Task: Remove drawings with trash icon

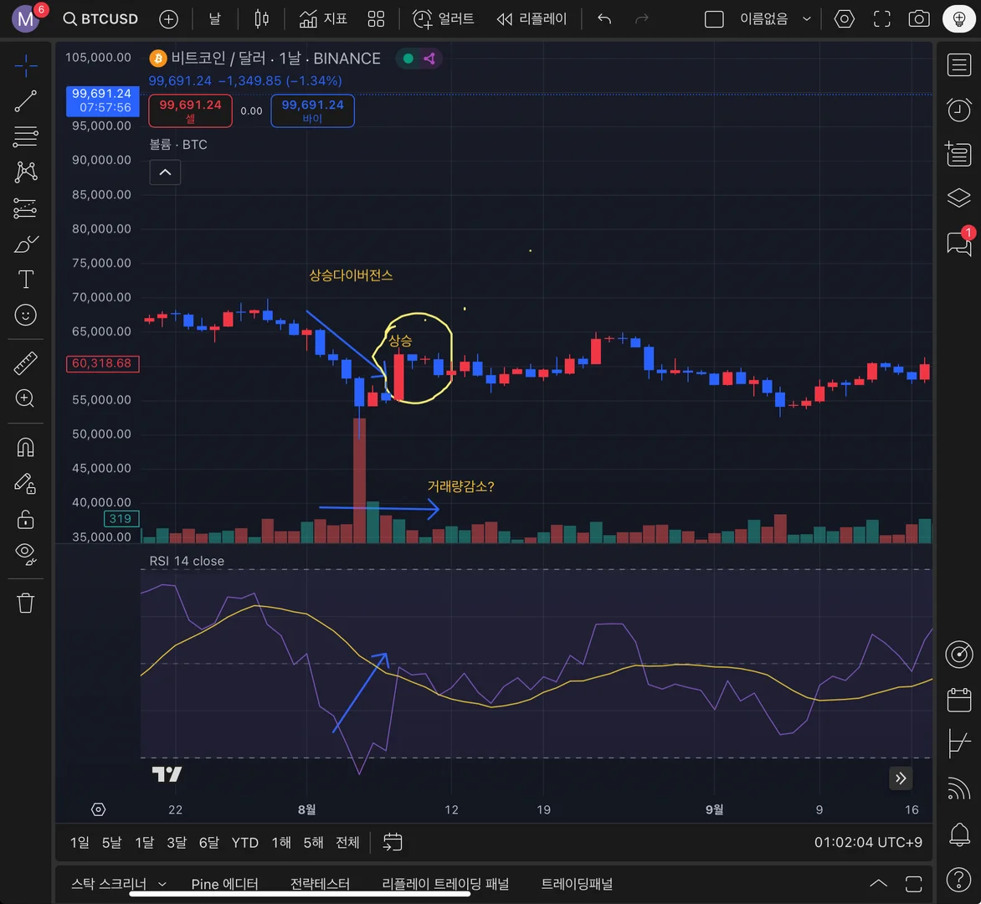Action: point(26,603)
